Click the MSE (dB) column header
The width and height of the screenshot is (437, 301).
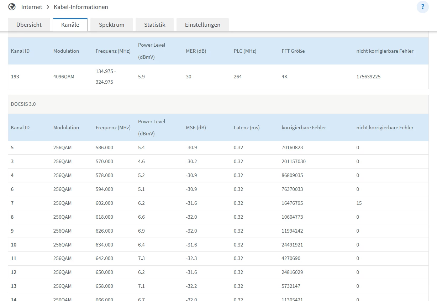[196, 128]
